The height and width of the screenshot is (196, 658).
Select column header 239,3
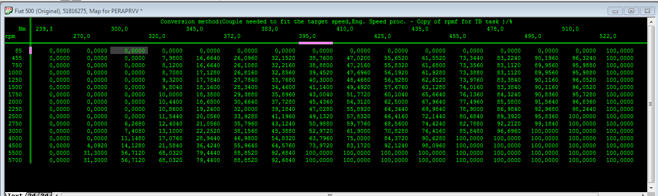click(x=44, y=29)
